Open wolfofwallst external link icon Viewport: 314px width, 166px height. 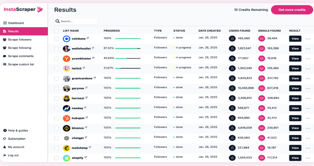[x=93, y=48]
